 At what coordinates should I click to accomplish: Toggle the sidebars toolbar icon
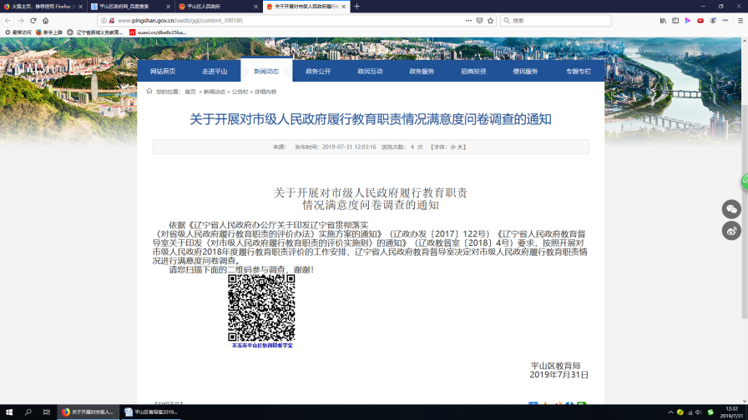tap(675, 21)
